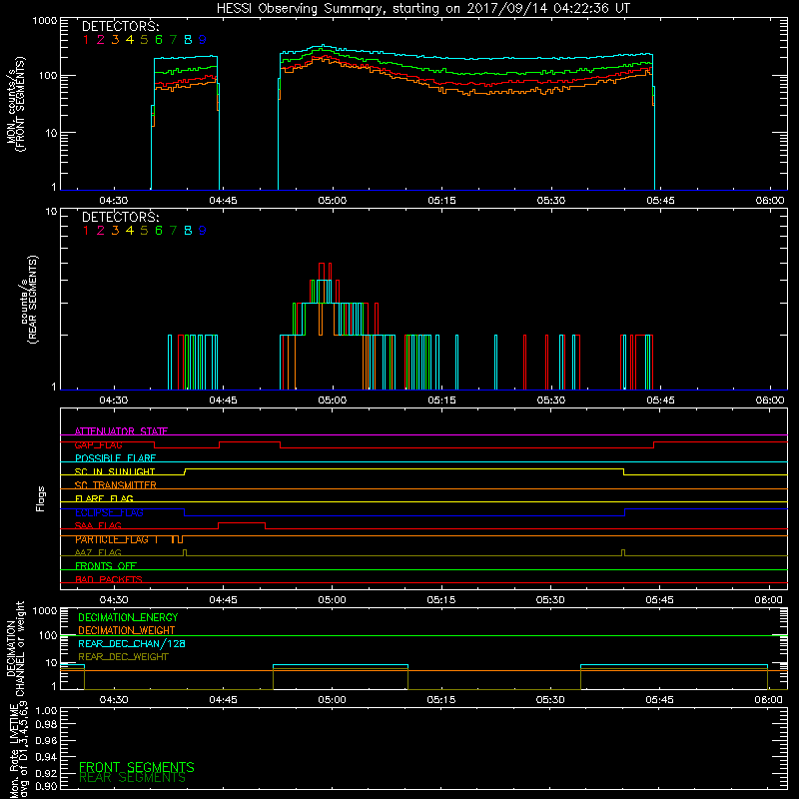This screenshot has width=799, height=799.
Task: Select the SC_IN_SUNLIGHT flag label
Action: pyautogui.click(x=115, y=471)
